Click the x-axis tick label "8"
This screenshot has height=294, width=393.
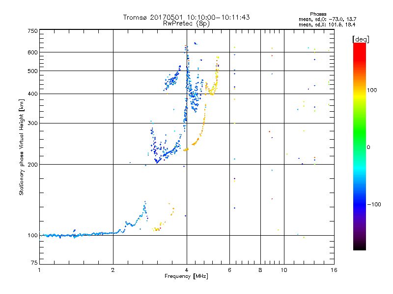[260, 270]
